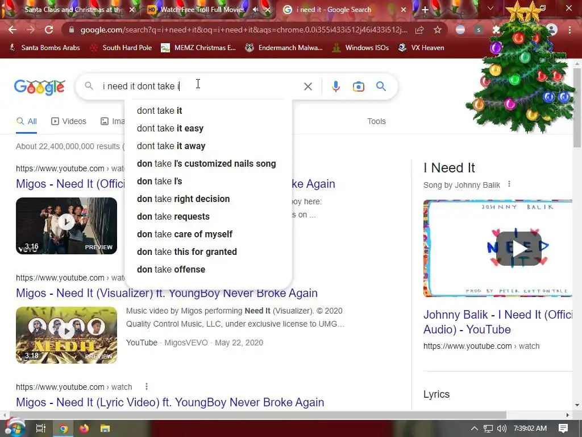Open Windows ISOs bookmark
This screenshot has height=437, width=582.
tap(360, 48)
